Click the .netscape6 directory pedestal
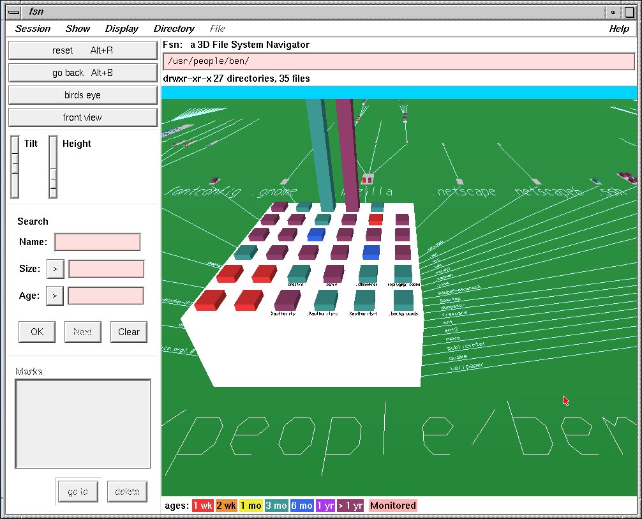The width and height of the screenshot is (642, 519). click(535, 181)
